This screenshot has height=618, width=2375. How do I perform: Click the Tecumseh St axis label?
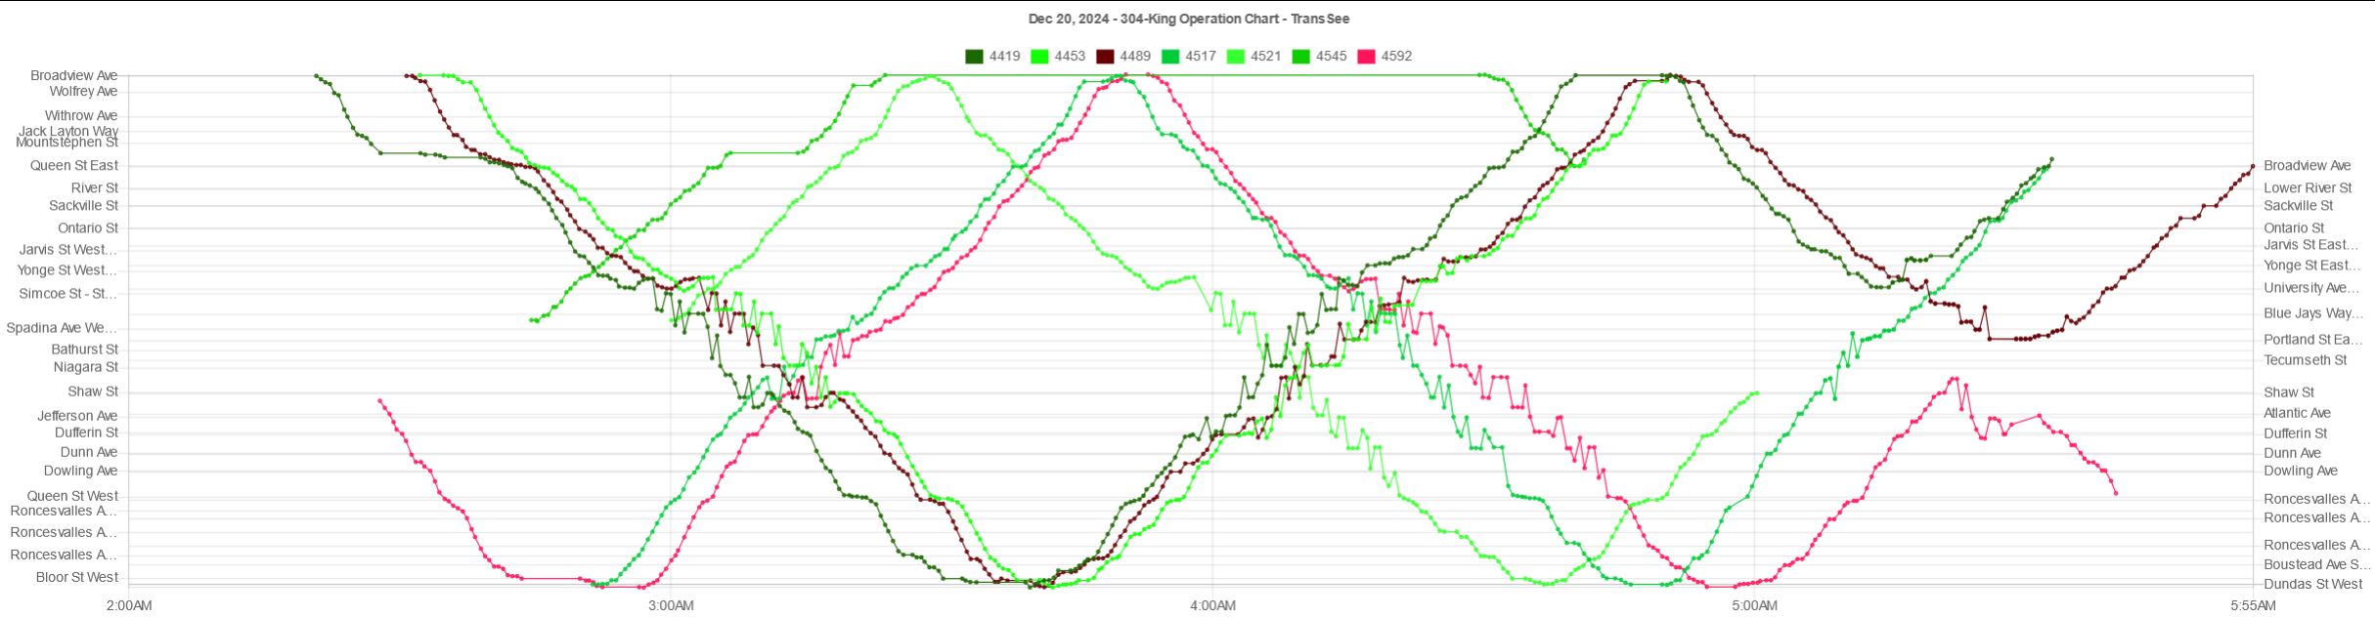2305,360
